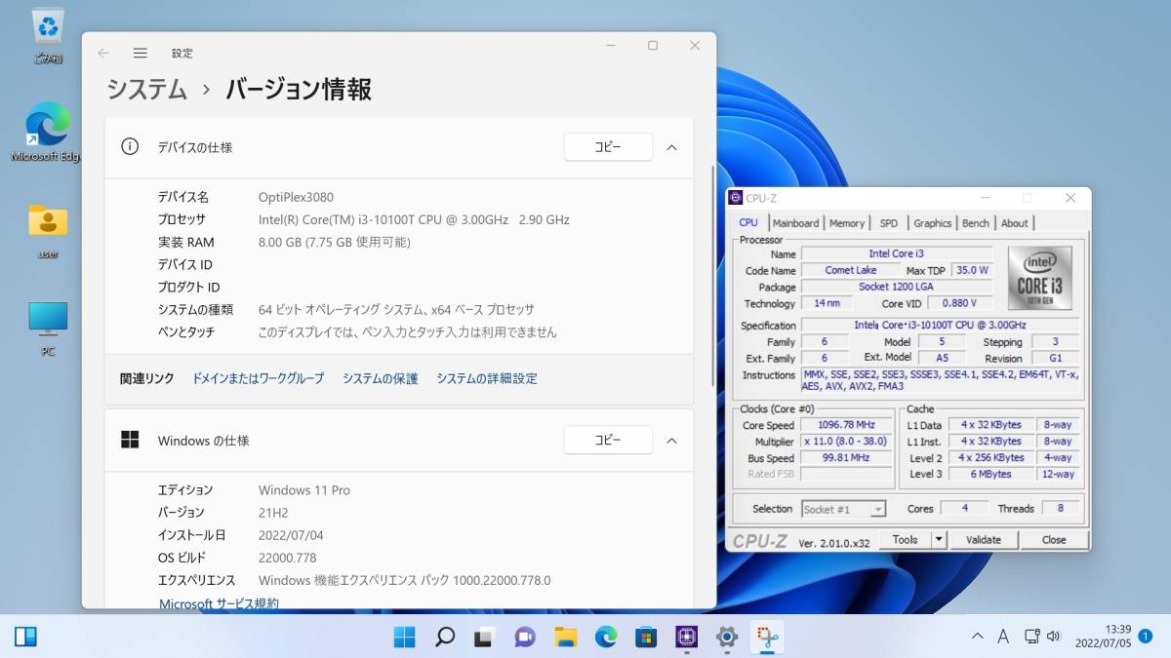The height and width of the screenshot is (658, 1171).
Task: Open network status in the system tray
Action: (x=1031, y=637)
